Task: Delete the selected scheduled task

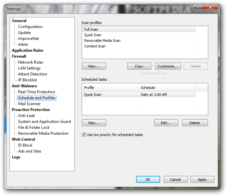Action: (195, 123)
